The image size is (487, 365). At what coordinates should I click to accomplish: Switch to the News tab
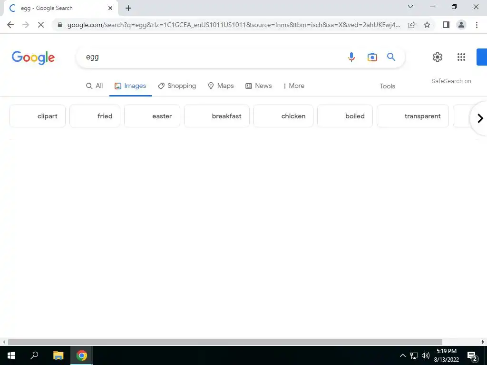259,86
